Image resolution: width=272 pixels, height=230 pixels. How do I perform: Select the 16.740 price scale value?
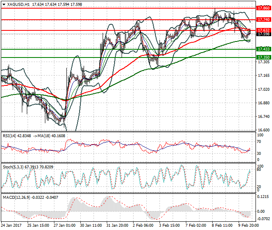tap(264, 117)
